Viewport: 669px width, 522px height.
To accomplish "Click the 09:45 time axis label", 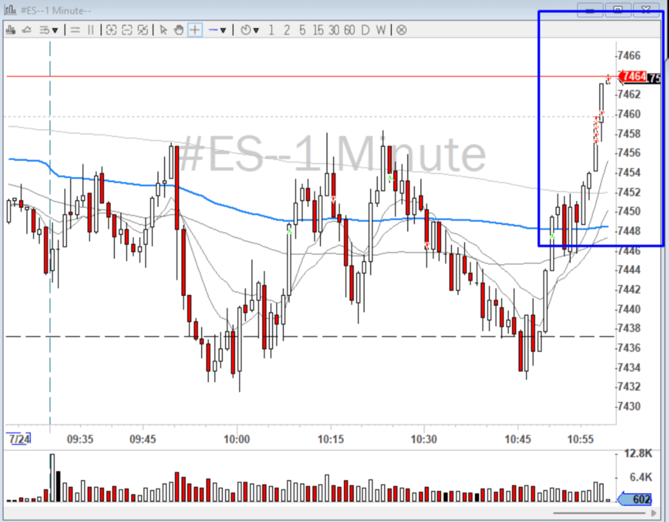I will coord(143,439).
